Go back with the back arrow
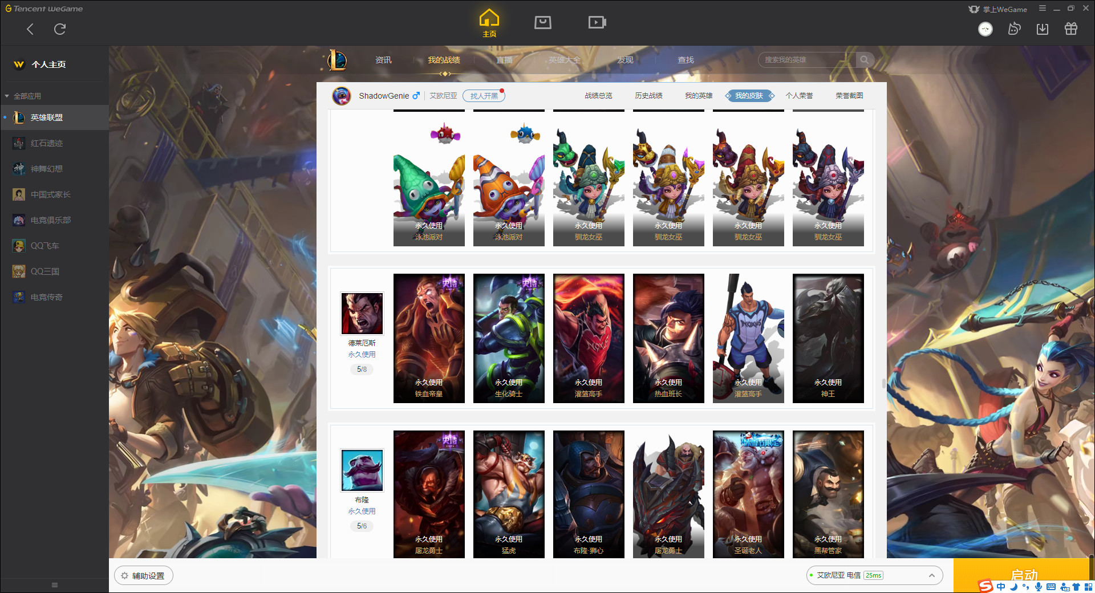Screen dimensions: 1095x593 tap(30, 29)
